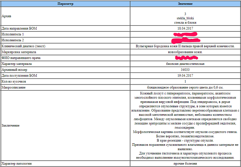The image size is (241, 167).
Task: Click "Признаков поражения сухожильного влагалища" sentence
Action: point(185,147)
